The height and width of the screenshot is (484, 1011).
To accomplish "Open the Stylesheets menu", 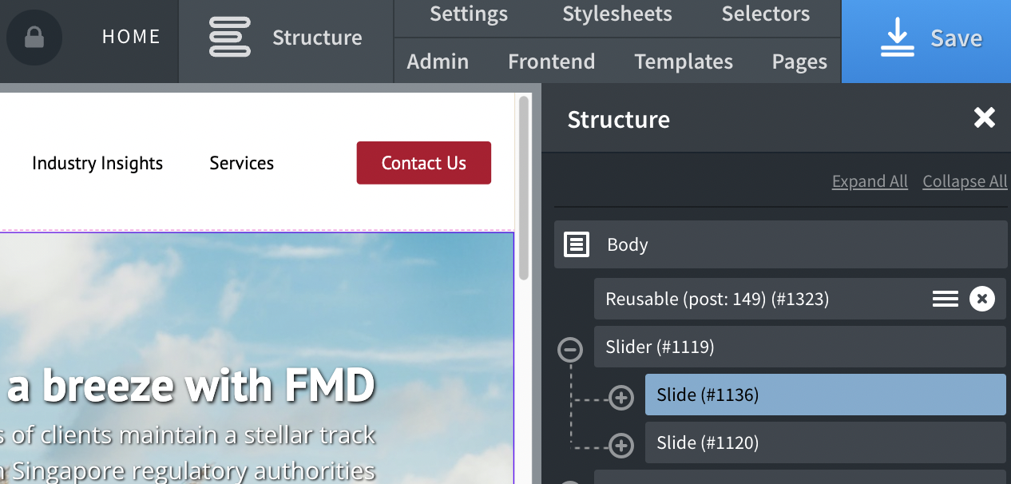I will [x=617, y=14].
